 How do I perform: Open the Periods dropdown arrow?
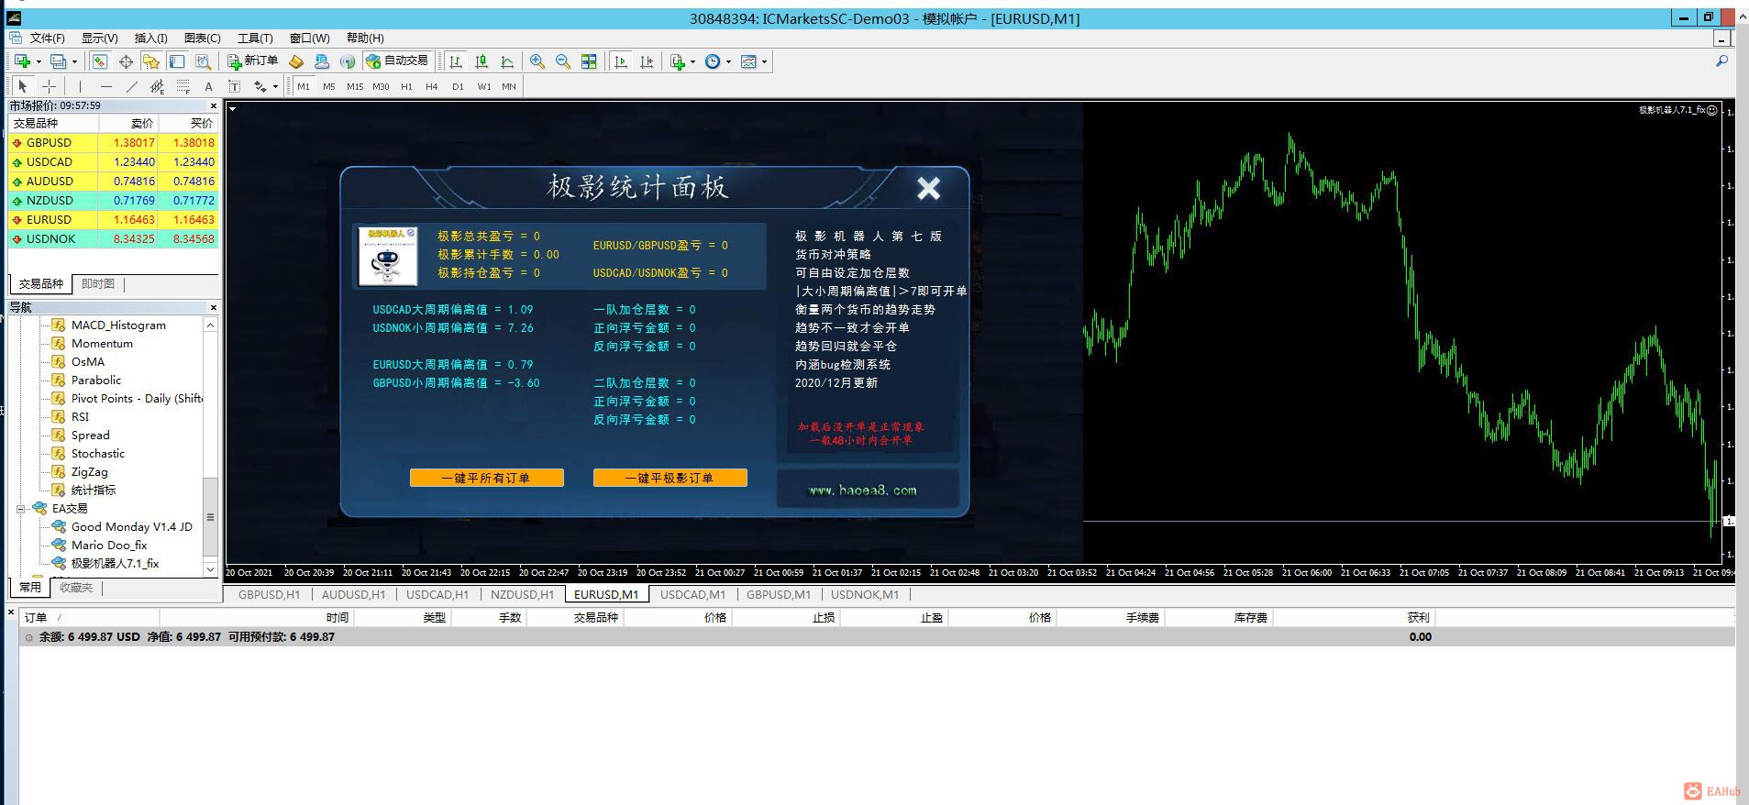coord(728,61)
